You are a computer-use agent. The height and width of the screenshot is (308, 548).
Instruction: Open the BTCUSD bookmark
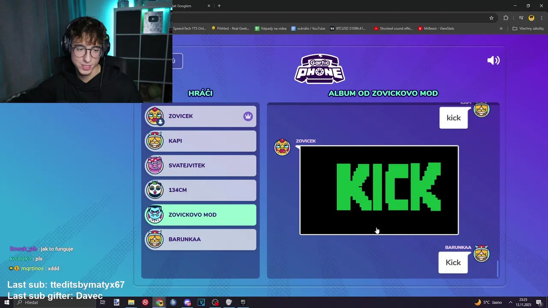pyautogui.click(x=348, y=29)
